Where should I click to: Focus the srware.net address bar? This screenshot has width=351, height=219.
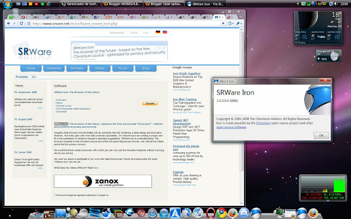[126, 23]
